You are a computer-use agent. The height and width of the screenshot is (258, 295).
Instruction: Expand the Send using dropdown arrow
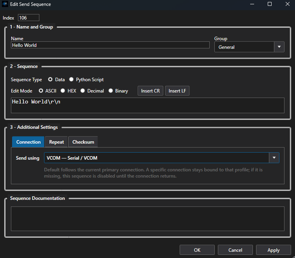coord(274,158)
